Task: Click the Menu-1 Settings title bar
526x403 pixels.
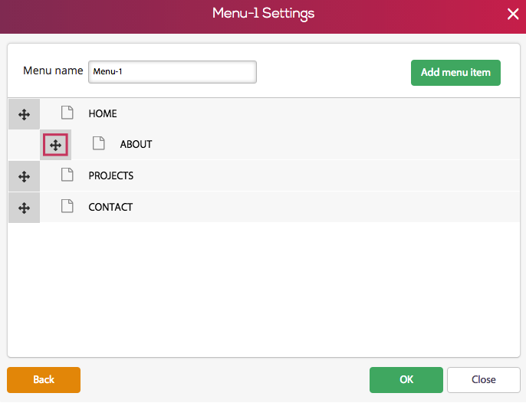Action: click(x=263, y=14)
